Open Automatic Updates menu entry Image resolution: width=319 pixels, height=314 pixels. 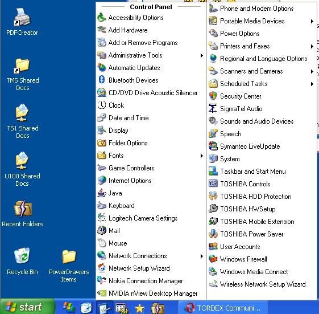151,68
